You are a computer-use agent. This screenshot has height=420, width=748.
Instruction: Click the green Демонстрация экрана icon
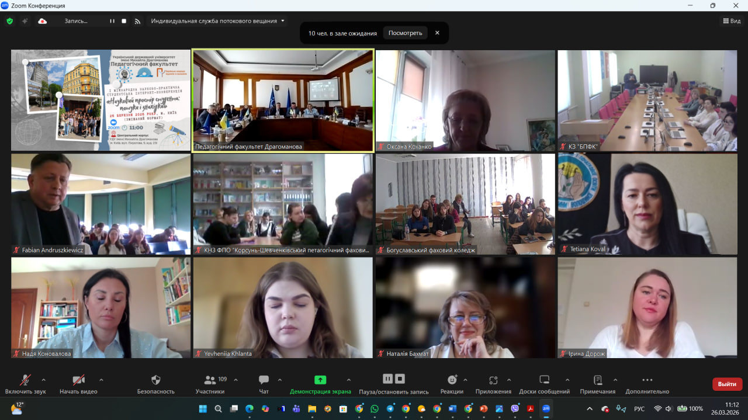tap(320, 380)
